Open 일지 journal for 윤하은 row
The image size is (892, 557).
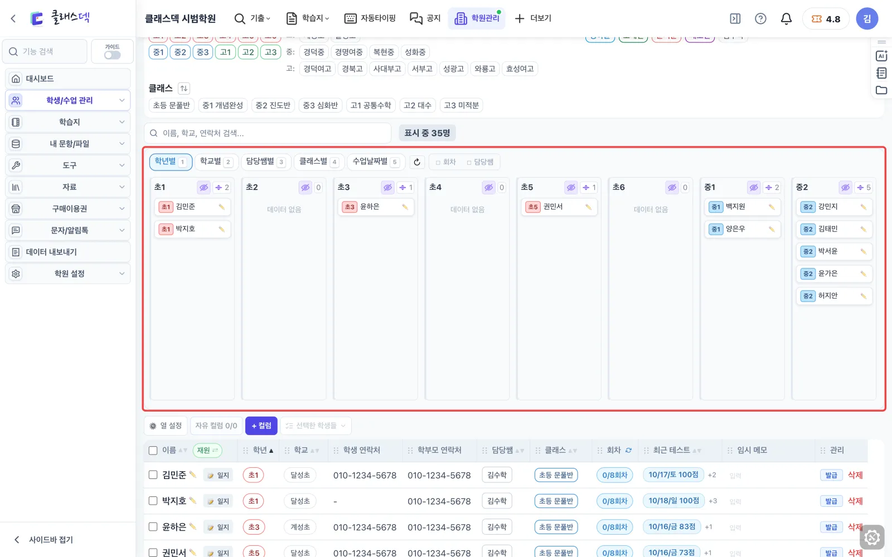[218, 527]
